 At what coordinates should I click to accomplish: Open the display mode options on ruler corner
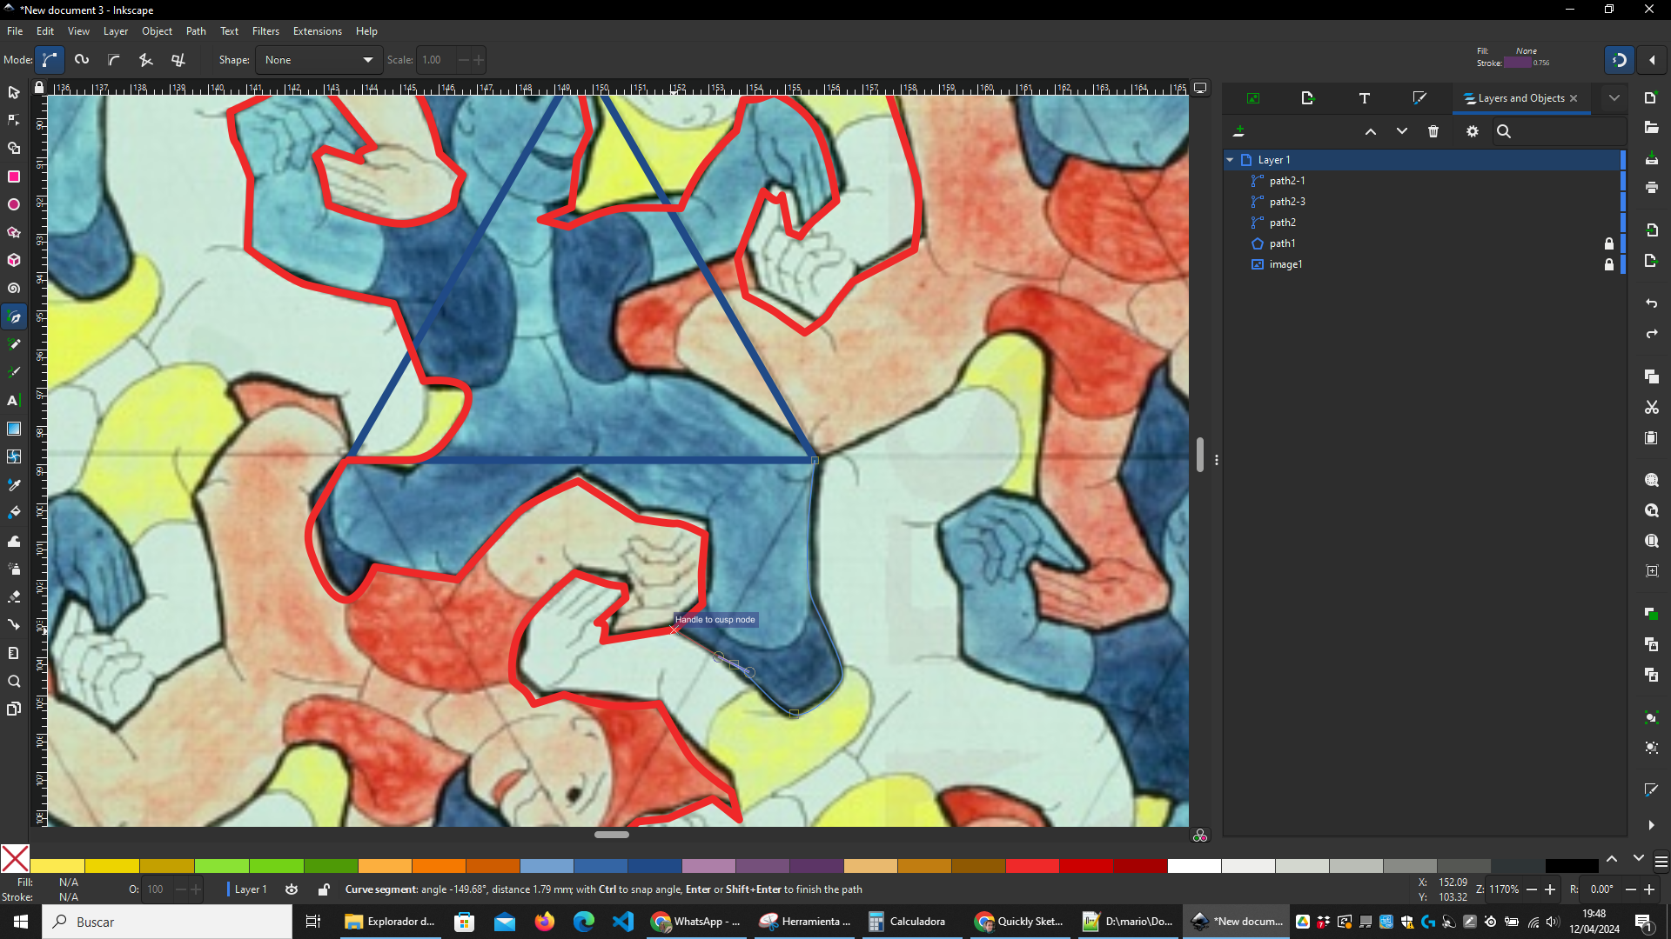point(1200,88)
